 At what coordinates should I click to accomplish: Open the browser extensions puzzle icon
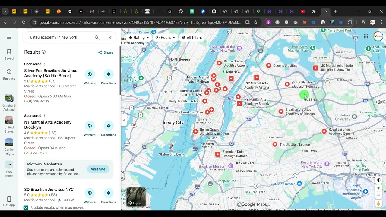pos(350,22)
